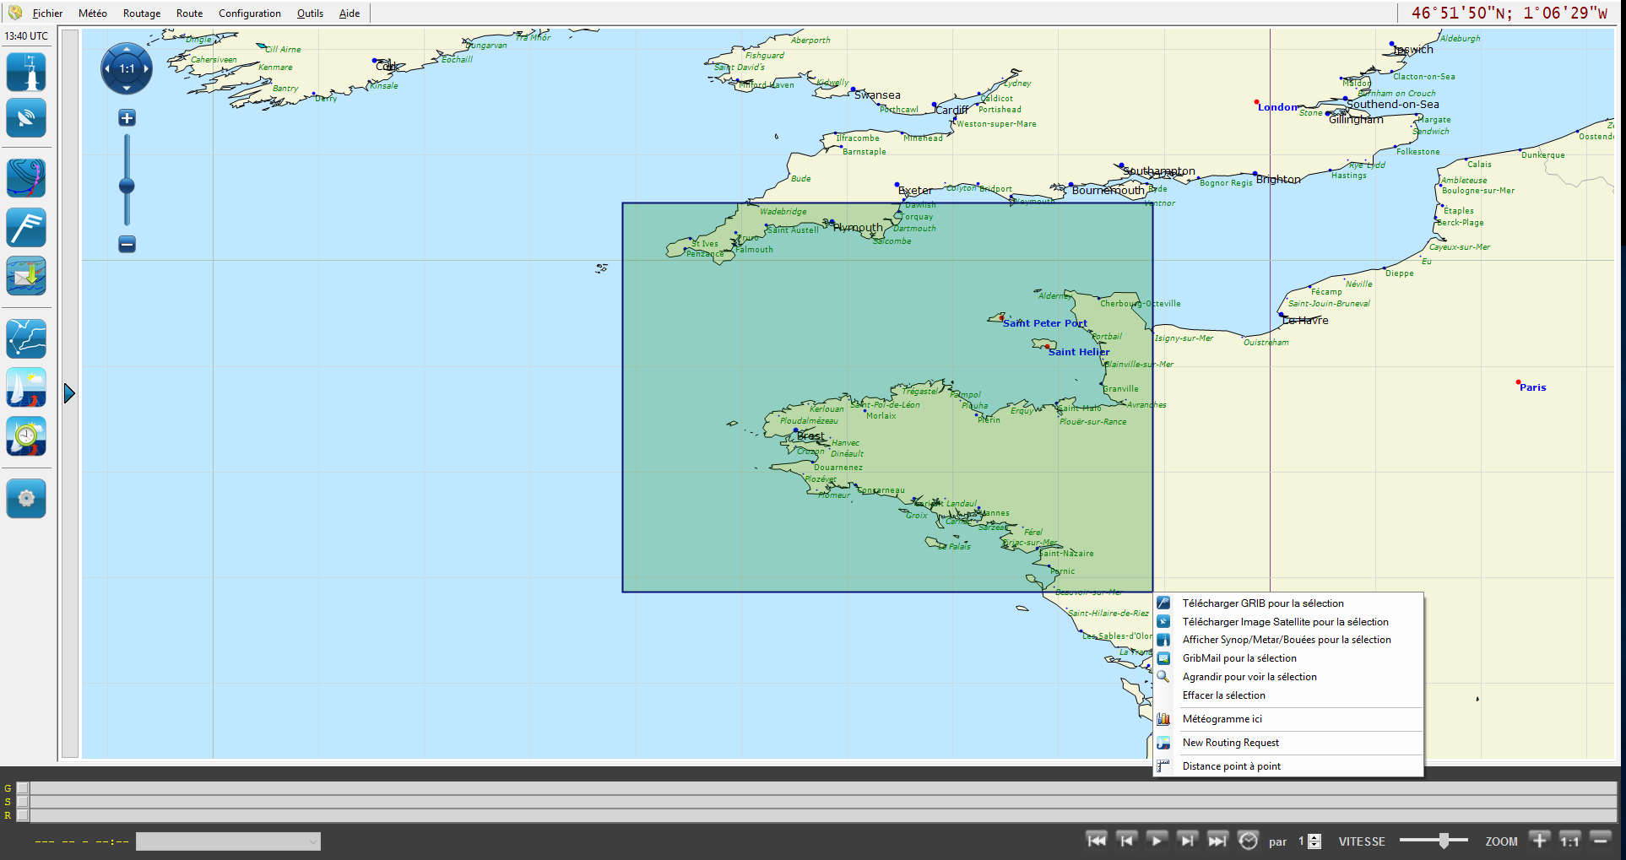Click the map zoom-in plus button
Viewport: 1626px width, 860px height.
point(127,118)
